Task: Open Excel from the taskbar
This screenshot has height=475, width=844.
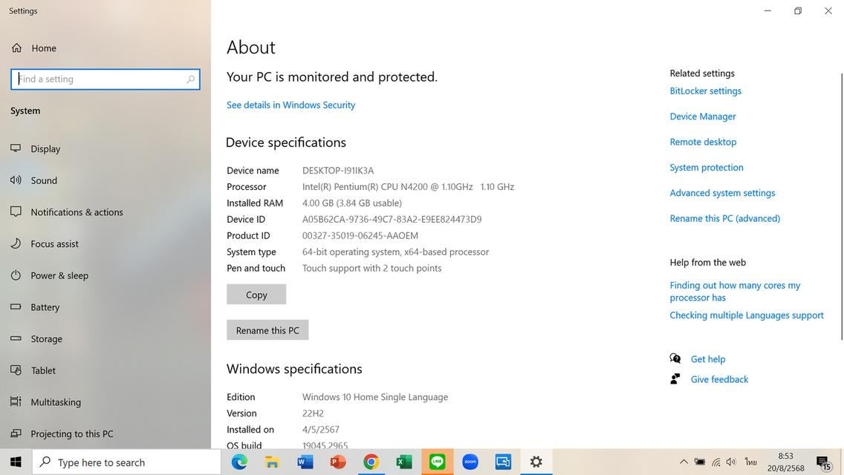Action: [403, 462]
